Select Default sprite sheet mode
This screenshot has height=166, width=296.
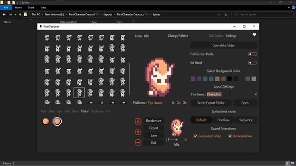pos(201,120)
